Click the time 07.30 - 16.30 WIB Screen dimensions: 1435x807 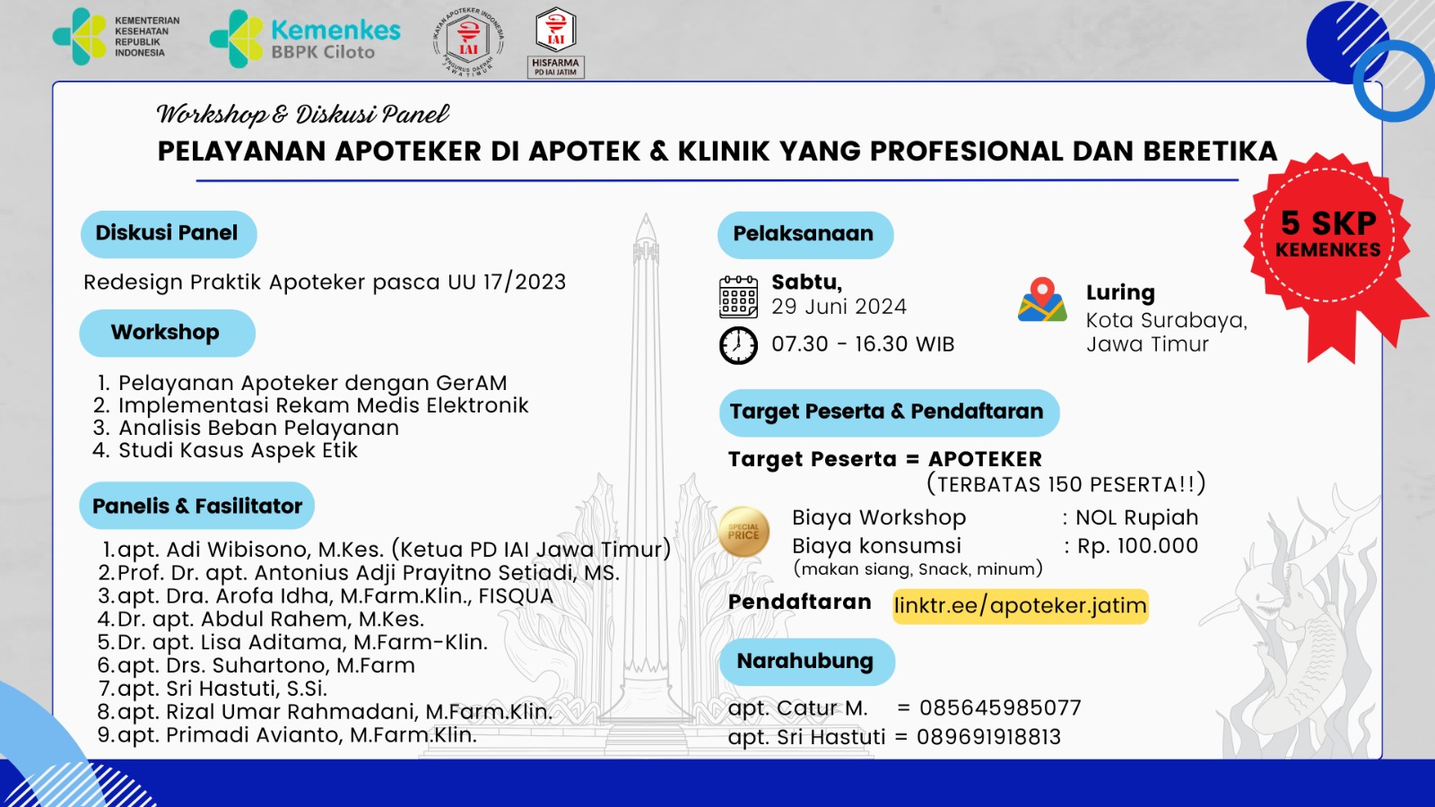click(x=864, y=344)
